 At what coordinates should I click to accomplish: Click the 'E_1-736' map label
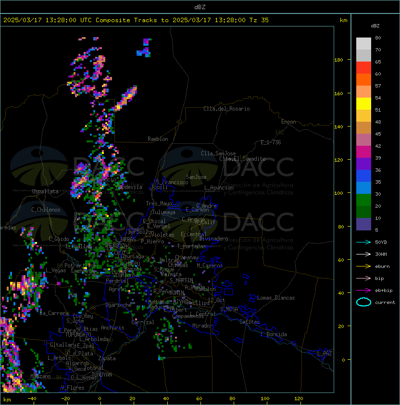(271, 142)
